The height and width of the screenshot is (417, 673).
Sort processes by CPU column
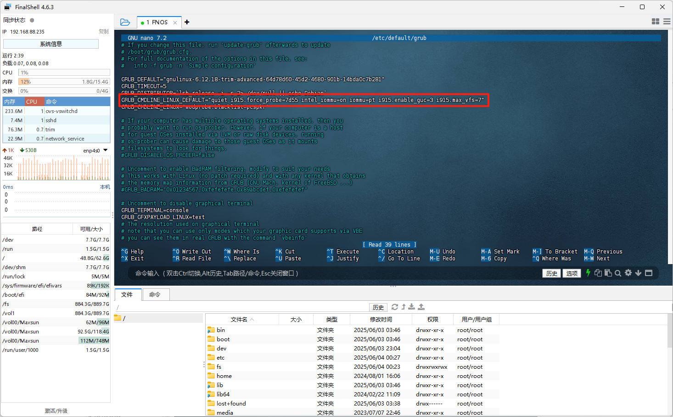(x=34, y=101)
